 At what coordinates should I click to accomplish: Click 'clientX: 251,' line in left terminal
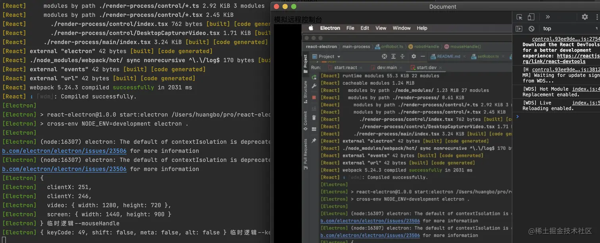69,187
